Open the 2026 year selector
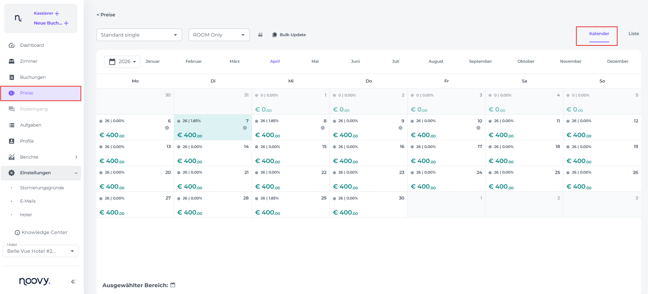The image size is (648, 294). pyautogui.click(x=122, y=62)
